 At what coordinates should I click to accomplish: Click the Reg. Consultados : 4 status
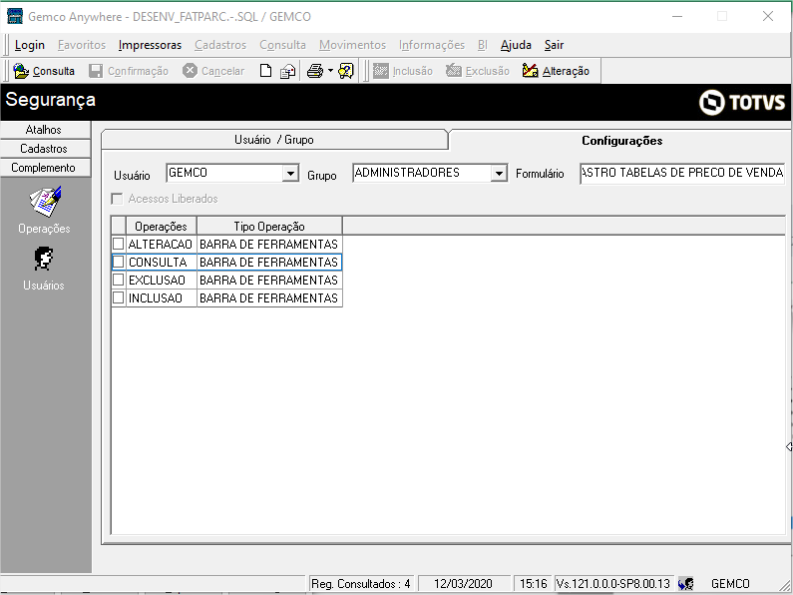[x=361, y=584]
